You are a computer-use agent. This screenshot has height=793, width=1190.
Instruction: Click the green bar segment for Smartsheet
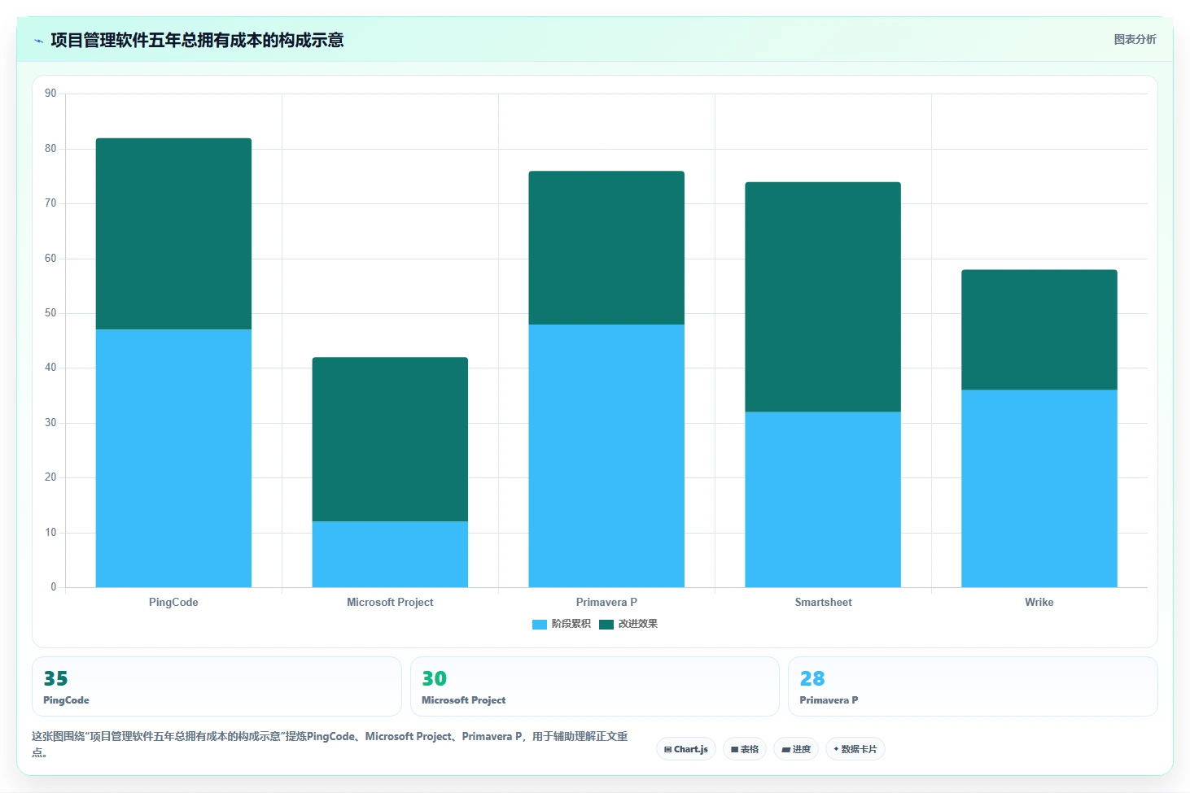pos(823,297)
